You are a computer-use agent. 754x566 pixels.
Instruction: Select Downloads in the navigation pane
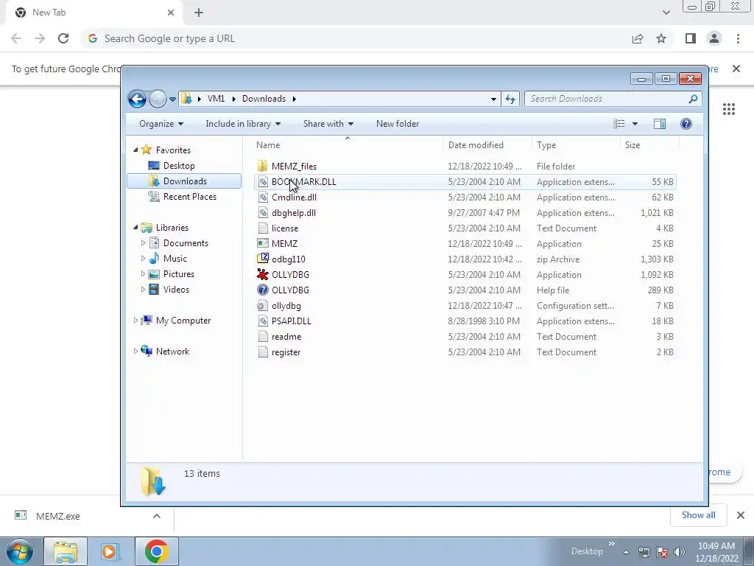[x=184, y=181]
